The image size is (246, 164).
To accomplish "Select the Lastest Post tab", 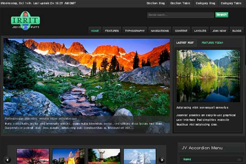I will (185, 43).
